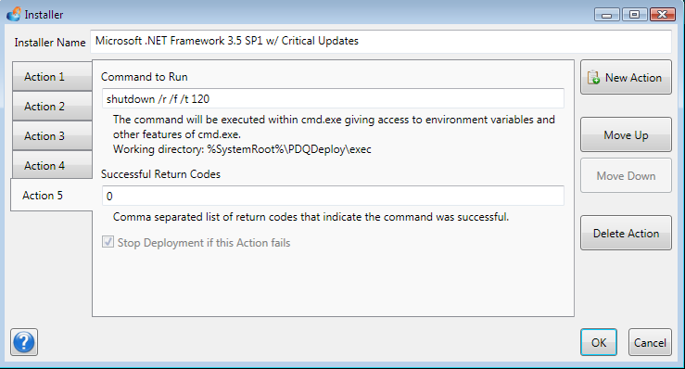The image size is (685, 369).
Task: Click the Move Down button
Action: click(x=626, y=175)
